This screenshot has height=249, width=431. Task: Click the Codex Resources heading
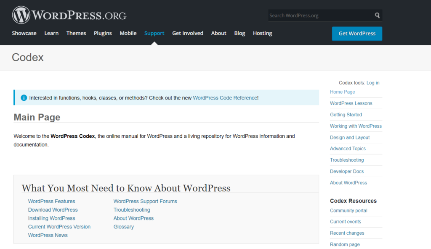coord(353,201)
